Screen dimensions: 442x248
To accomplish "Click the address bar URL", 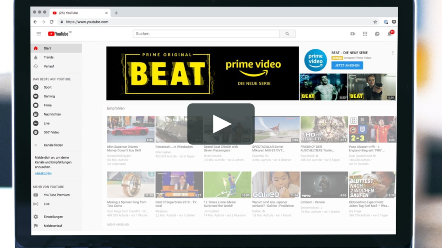I will [x=87, y=21].
